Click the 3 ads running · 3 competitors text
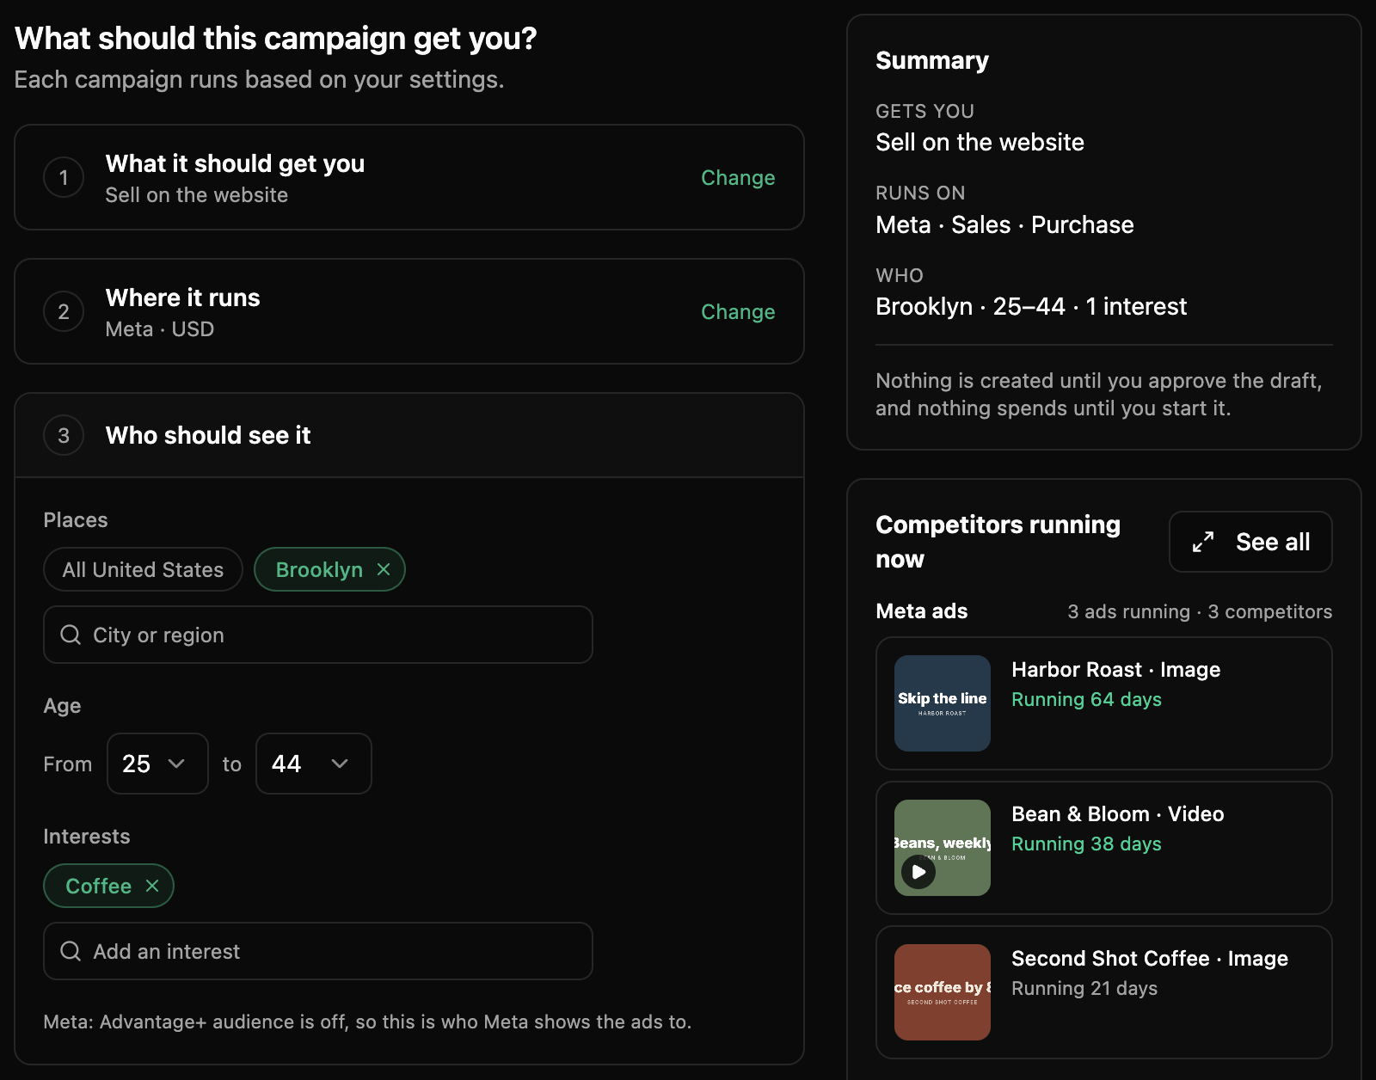 (1200, 611)
